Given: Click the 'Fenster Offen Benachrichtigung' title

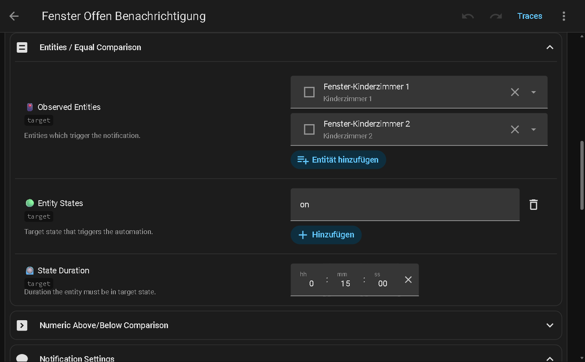Looking at the screenshot, I should tap(124, 16).
